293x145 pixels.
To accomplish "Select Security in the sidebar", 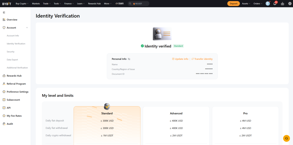I will [11, 52].
